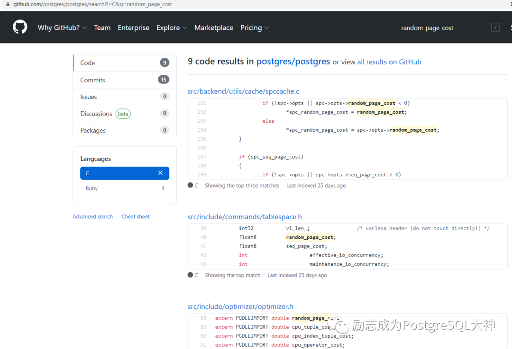Image resolution: width=512 pixels, height=349 pixels.
Task: Filter results by Ruby language
Action: (x=125, y=188)
